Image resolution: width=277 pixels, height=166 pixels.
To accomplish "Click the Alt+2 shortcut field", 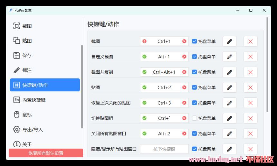I will (x=164, y=134).
